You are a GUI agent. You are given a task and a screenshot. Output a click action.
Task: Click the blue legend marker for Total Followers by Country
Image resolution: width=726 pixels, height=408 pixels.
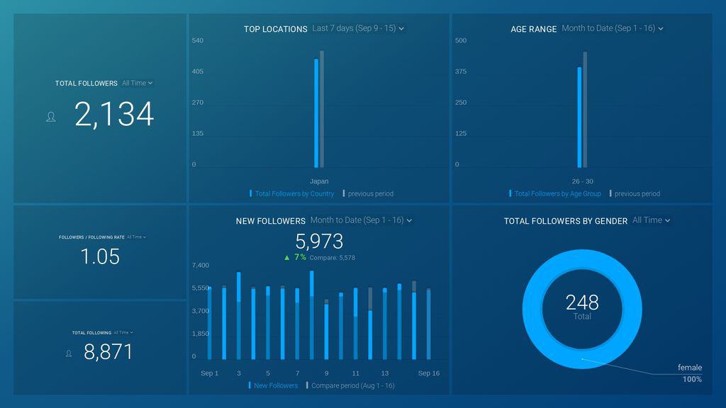coord(251,193)
